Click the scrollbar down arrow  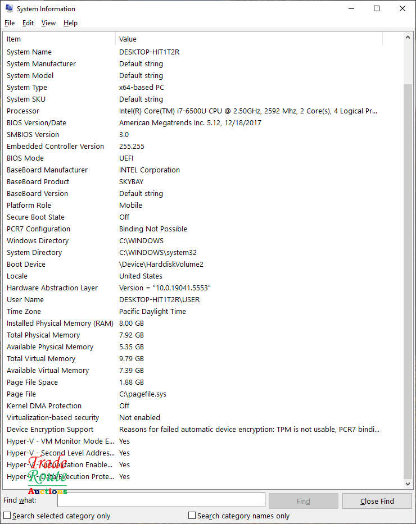pos(408,484)
